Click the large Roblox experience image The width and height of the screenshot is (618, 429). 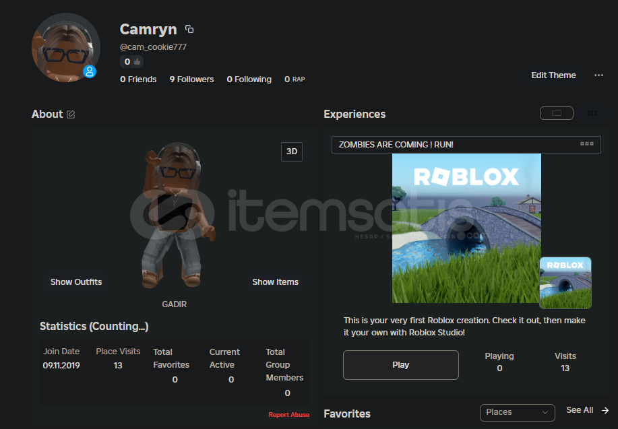click(x=466, y=228)
